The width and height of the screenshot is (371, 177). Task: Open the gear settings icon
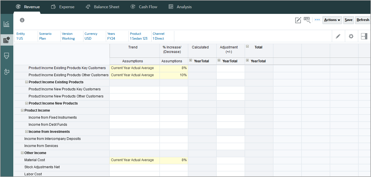[351, 36]
